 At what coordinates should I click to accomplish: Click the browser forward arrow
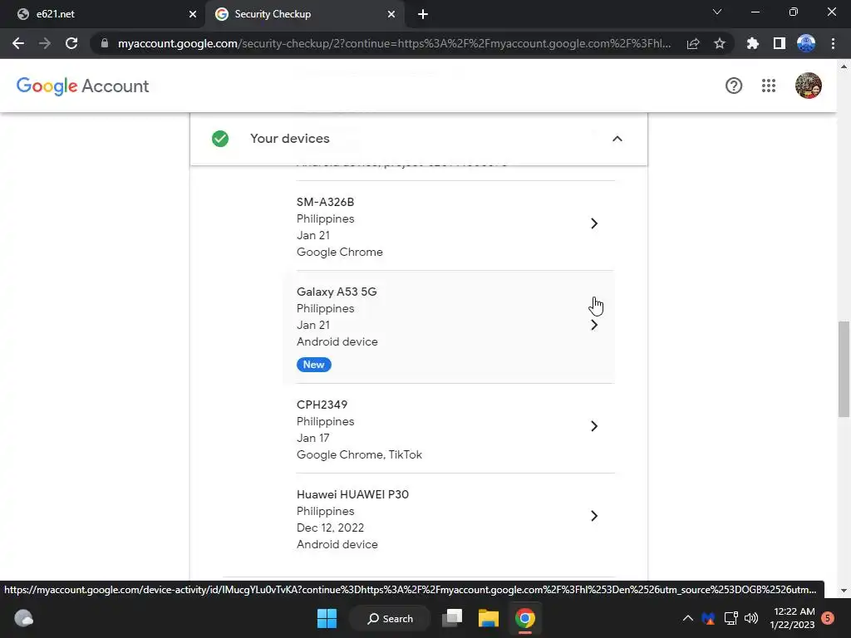point(45,43)
